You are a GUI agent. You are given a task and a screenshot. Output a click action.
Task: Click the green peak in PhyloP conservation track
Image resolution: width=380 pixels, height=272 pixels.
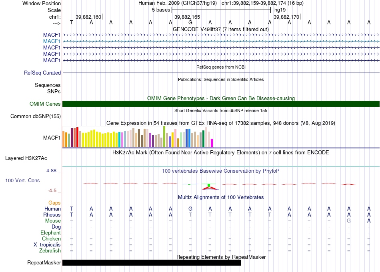tap(209, 185)
